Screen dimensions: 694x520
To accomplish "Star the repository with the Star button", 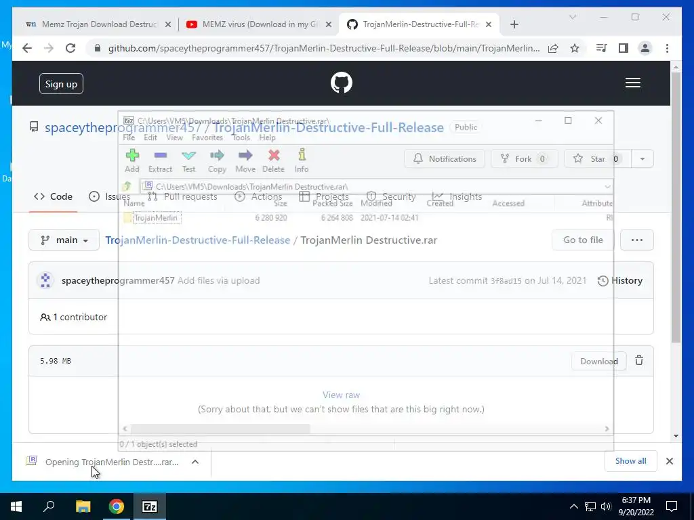I will (597, 158).
